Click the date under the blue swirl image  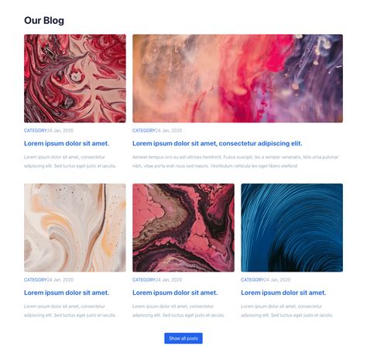(x=277, y=279)
